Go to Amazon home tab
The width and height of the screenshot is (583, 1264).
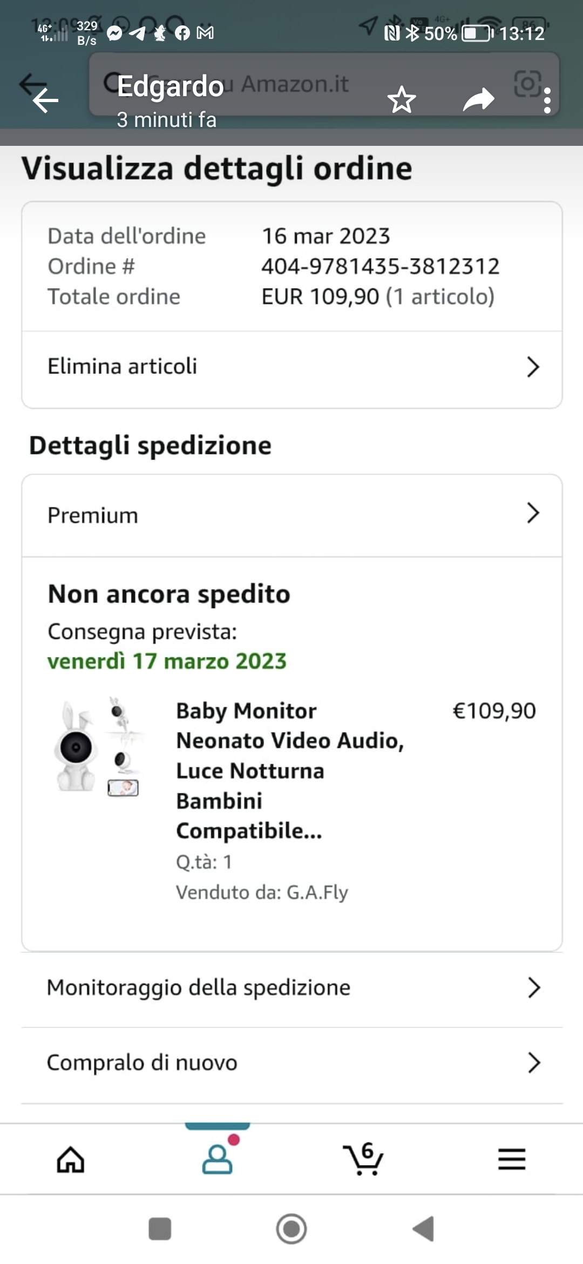tap(71, 1159)
